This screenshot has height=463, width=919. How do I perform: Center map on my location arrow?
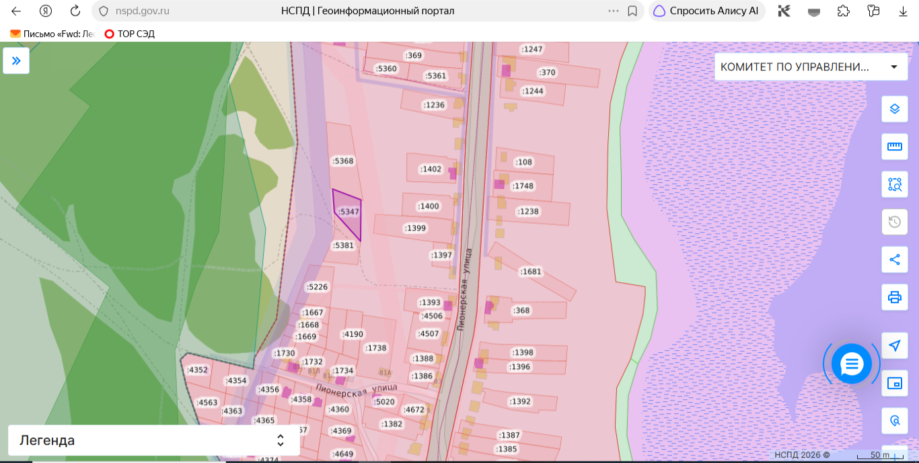(x=894, y=345)
